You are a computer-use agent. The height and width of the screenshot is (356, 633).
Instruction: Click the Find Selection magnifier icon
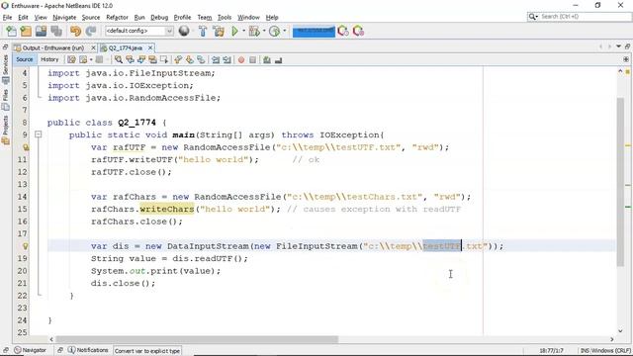pyautogui.click(x=119, y=59)
